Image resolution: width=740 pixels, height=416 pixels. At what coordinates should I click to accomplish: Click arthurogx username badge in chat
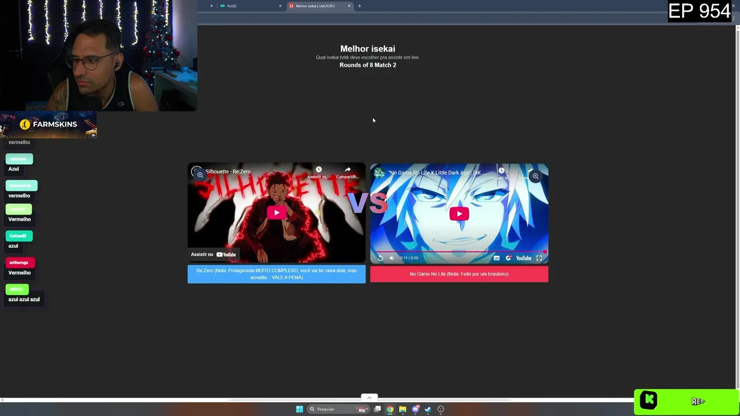tap(20, 262)
